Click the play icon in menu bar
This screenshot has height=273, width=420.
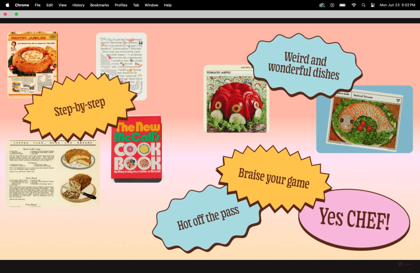click(x=332, y=5)
